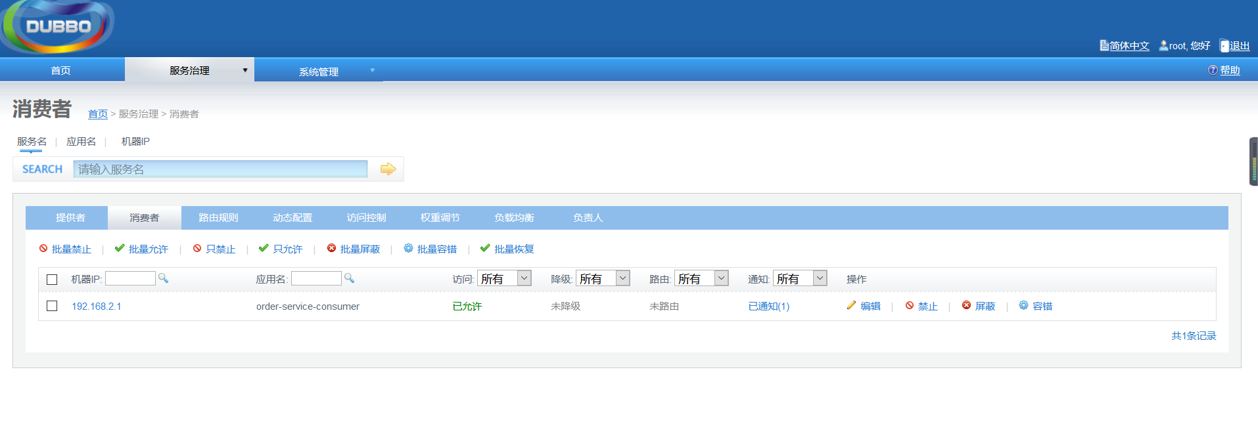The image size is (1258, 443).
Task: Expand the 系统管理 menu arrow
Action: tap(372, 70)
